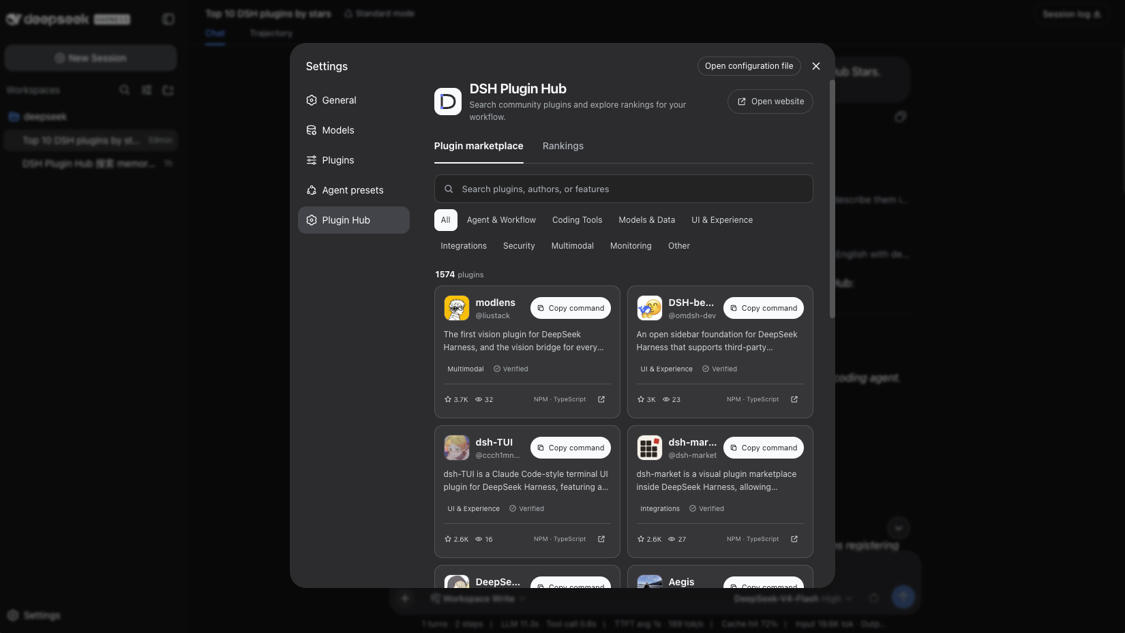
Task: Switch to the Rankings tab
Action: pos(562,146)
